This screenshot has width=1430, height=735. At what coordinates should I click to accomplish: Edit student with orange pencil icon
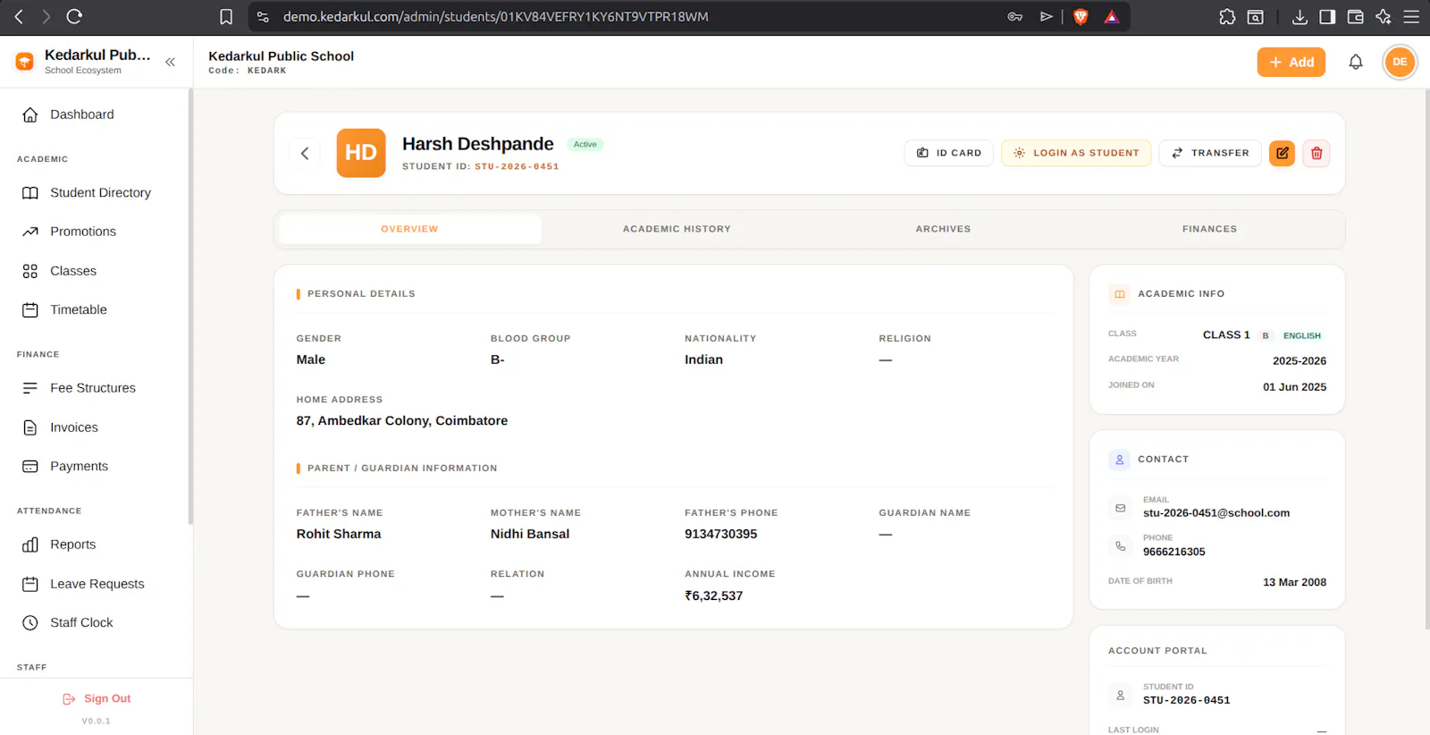[1282, 153]
